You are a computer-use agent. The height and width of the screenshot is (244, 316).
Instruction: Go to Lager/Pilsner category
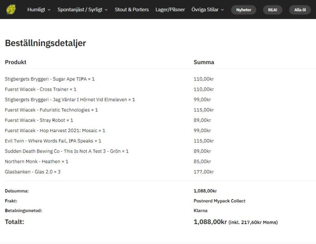170,9
